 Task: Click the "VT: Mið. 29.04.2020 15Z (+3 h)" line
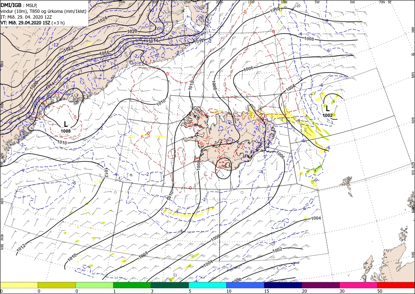32,23
